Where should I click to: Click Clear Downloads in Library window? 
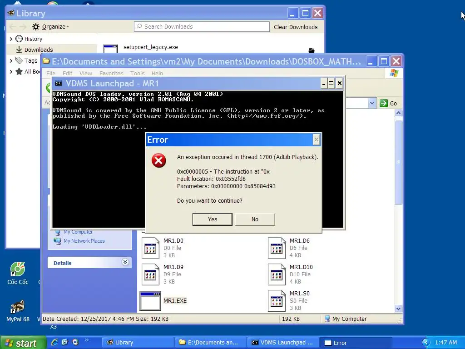pyautogui.click(x=296, y=27)
